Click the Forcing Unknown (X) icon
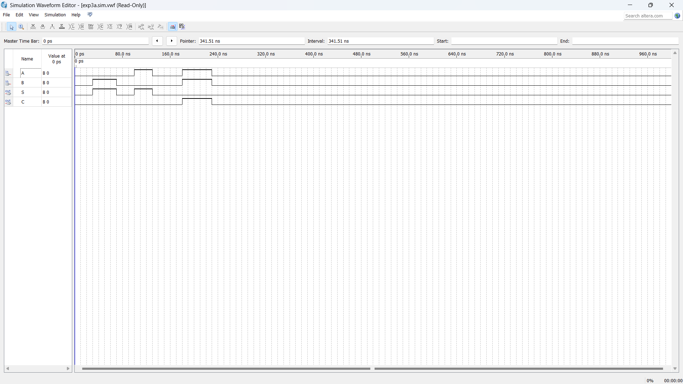This screenshot has height=384, width=683. point(33,27)
